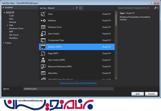Expand the Online section
Viewport: 161px width, 111px height.
3,43
